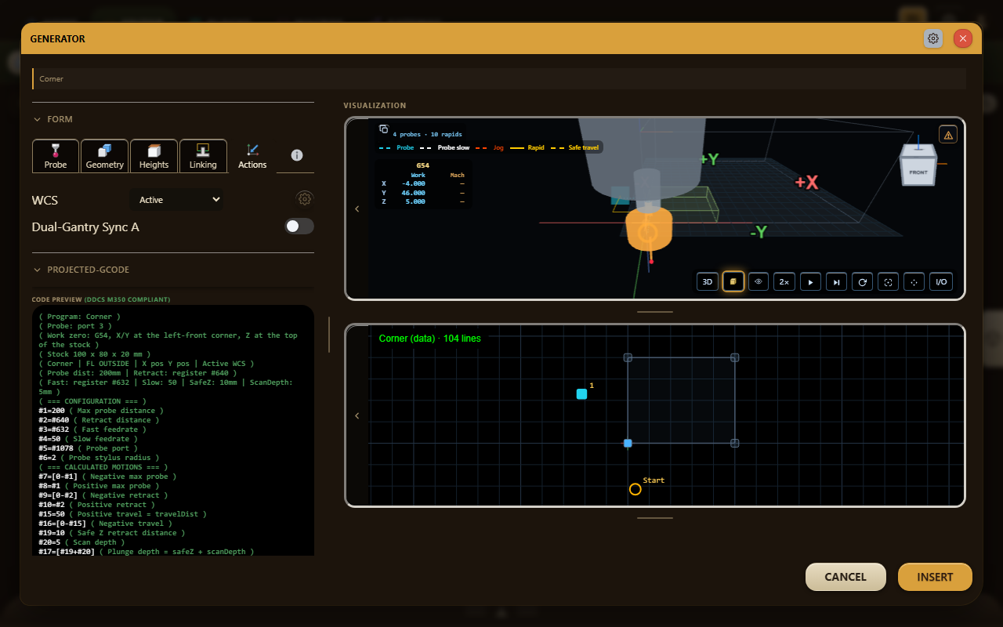Toggle visibility eye in visualization toolbar
The height and width of the screenshot is (627, 1003).
coord(759,281)
